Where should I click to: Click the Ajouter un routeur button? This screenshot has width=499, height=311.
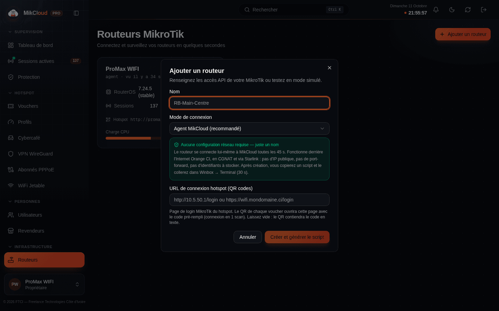(x=463, y=34)
